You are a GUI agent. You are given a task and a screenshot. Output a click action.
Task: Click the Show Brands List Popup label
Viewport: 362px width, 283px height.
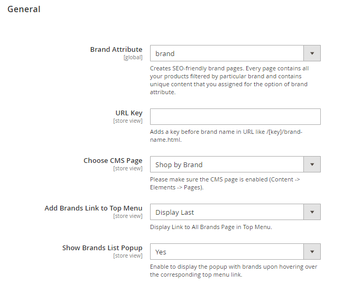coord(102,248)
